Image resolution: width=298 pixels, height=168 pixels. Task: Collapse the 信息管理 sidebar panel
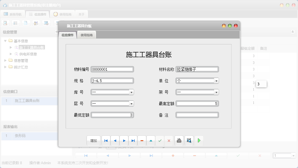pyautogui.click(x=56, y=32)
